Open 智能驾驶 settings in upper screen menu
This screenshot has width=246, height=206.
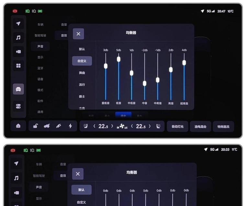tap(40, 35)
